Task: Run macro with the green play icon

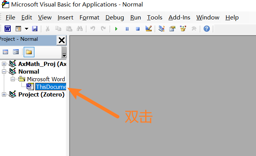Action: point(116,29)
